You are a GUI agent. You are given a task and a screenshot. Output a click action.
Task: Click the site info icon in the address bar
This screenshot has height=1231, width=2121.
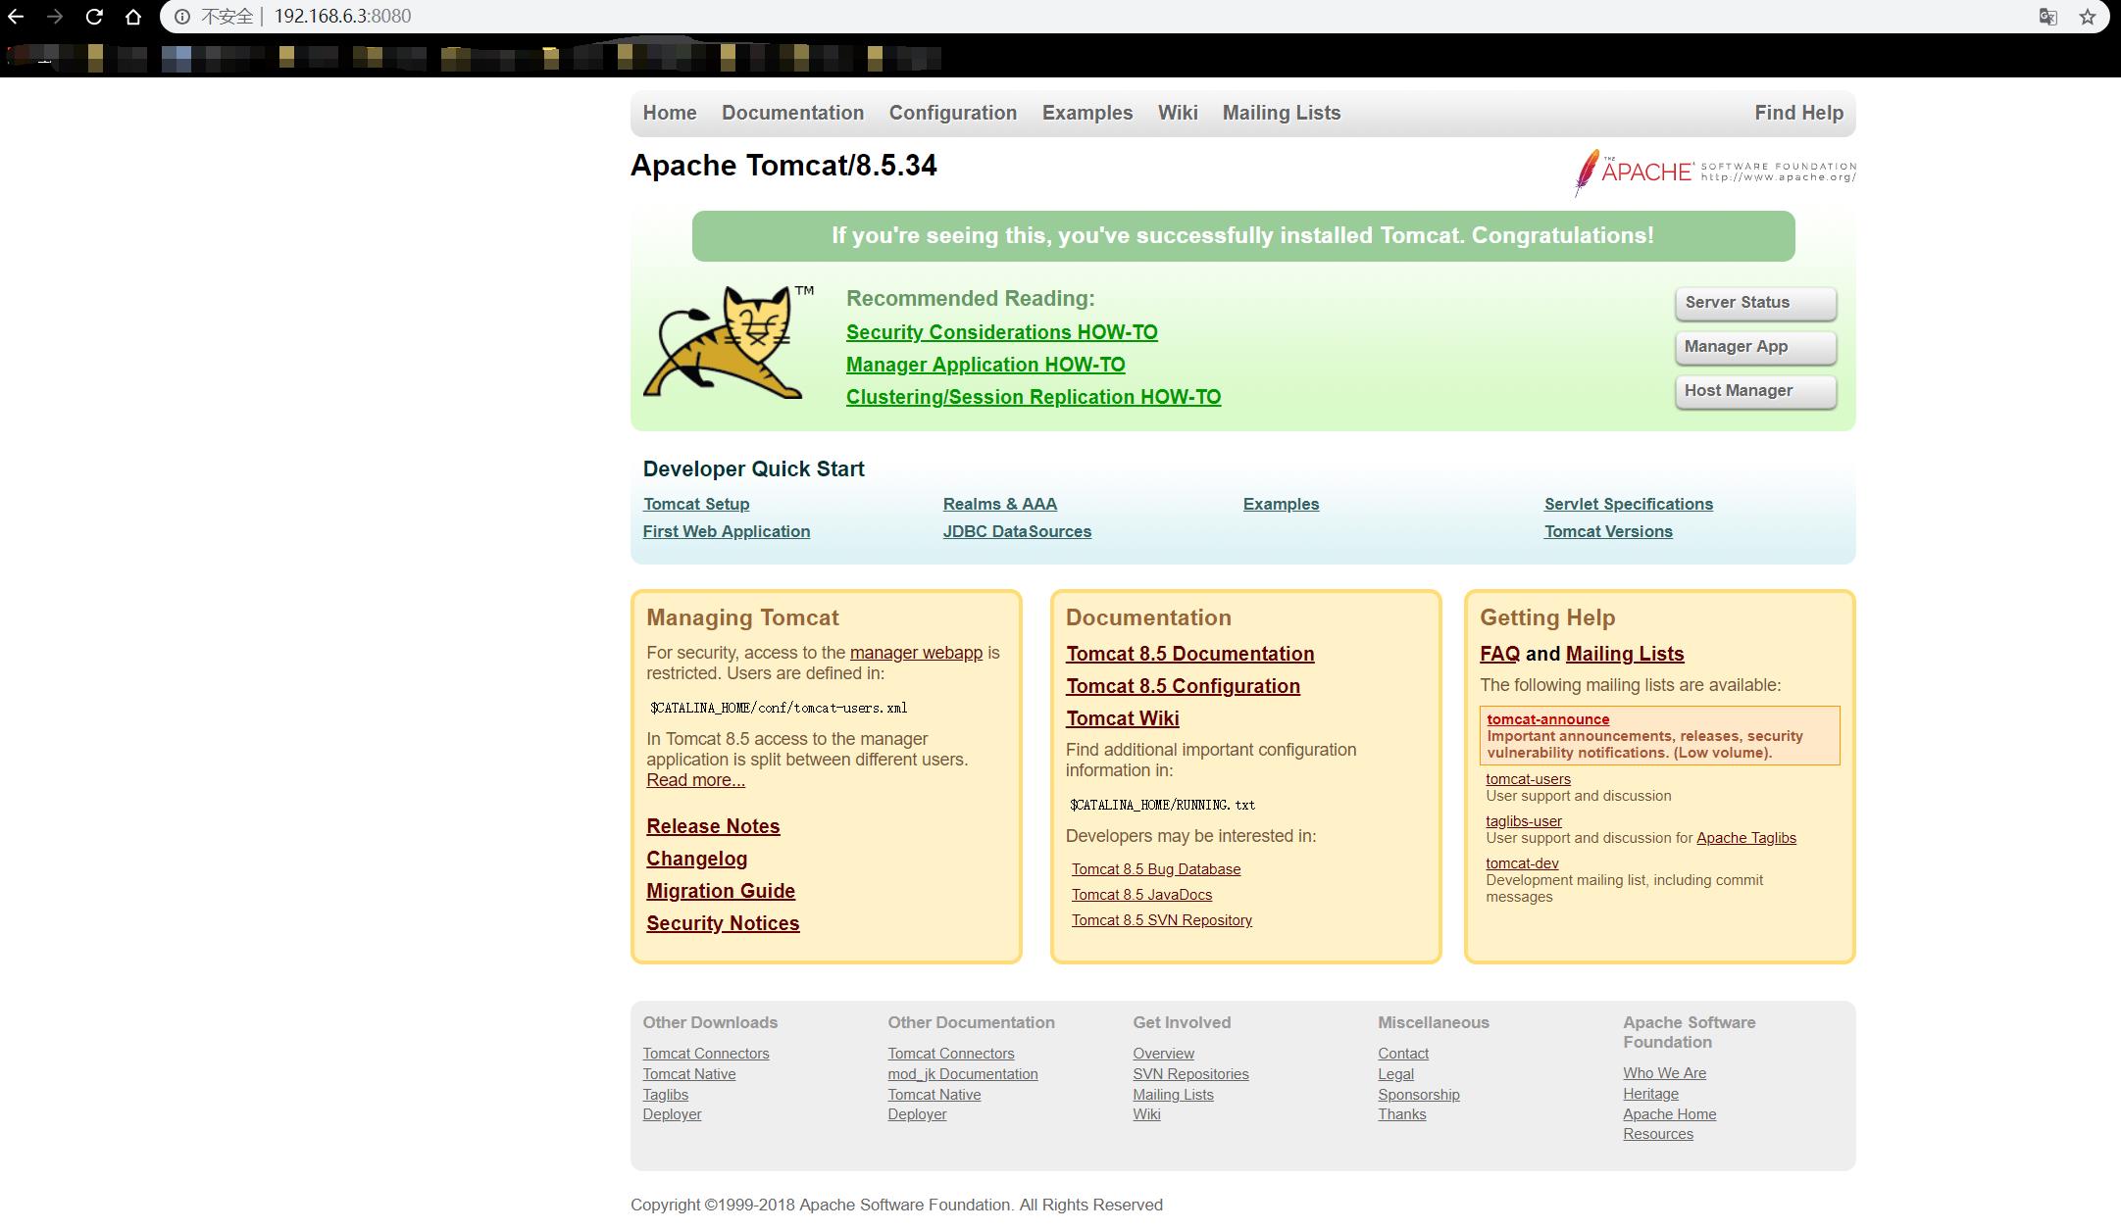(182, 17)
